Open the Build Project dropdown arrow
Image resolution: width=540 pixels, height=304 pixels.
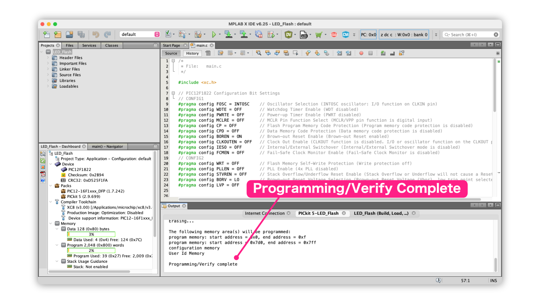pyautogui.click(x=189, y=34)
